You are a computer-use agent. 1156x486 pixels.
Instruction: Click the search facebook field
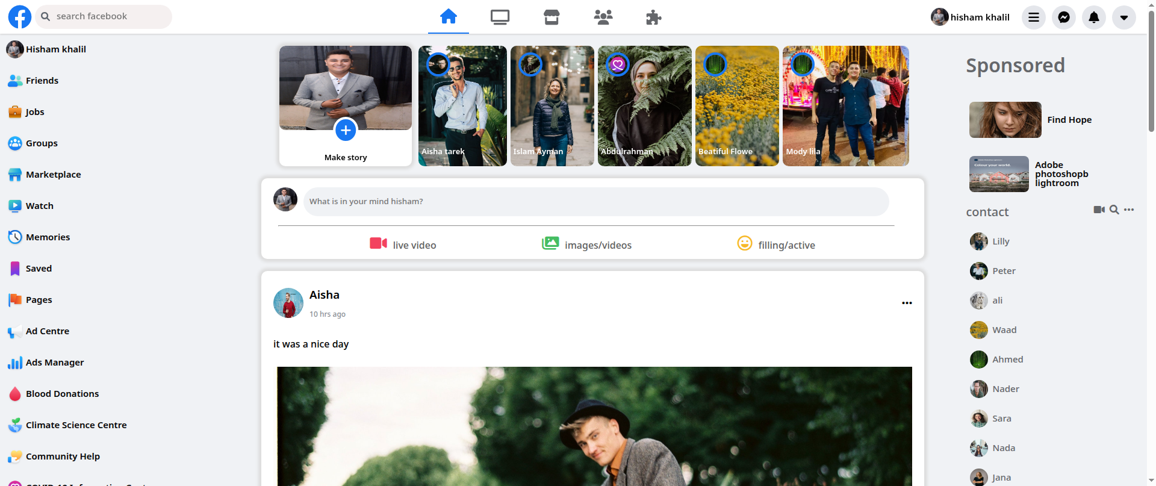tap(104, 16)
